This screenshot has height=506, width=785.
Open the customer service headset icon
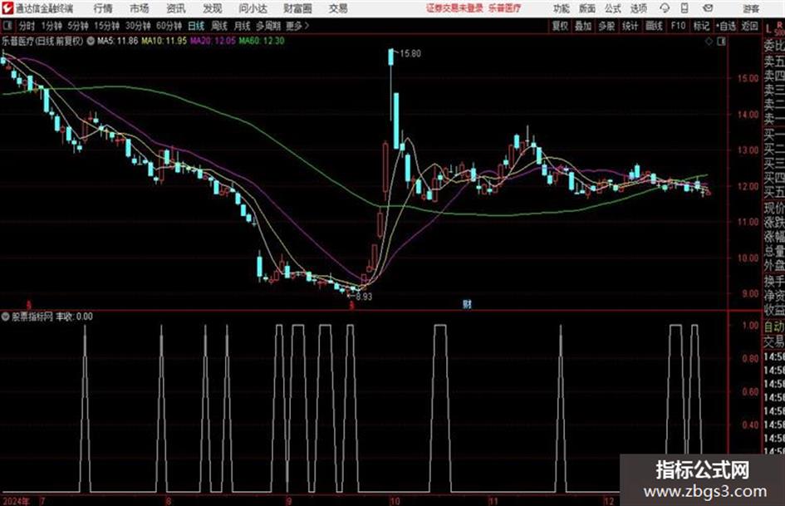[665, 8]
